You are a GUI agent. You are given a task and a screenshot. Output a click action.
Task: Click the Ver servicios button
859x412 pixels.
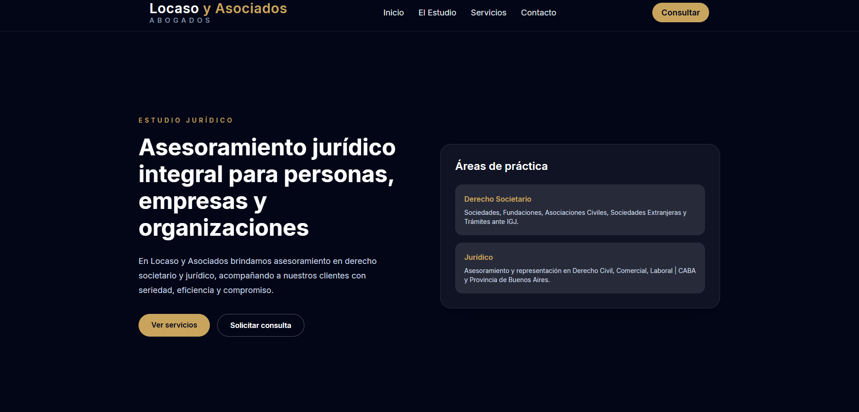point(174,325)
